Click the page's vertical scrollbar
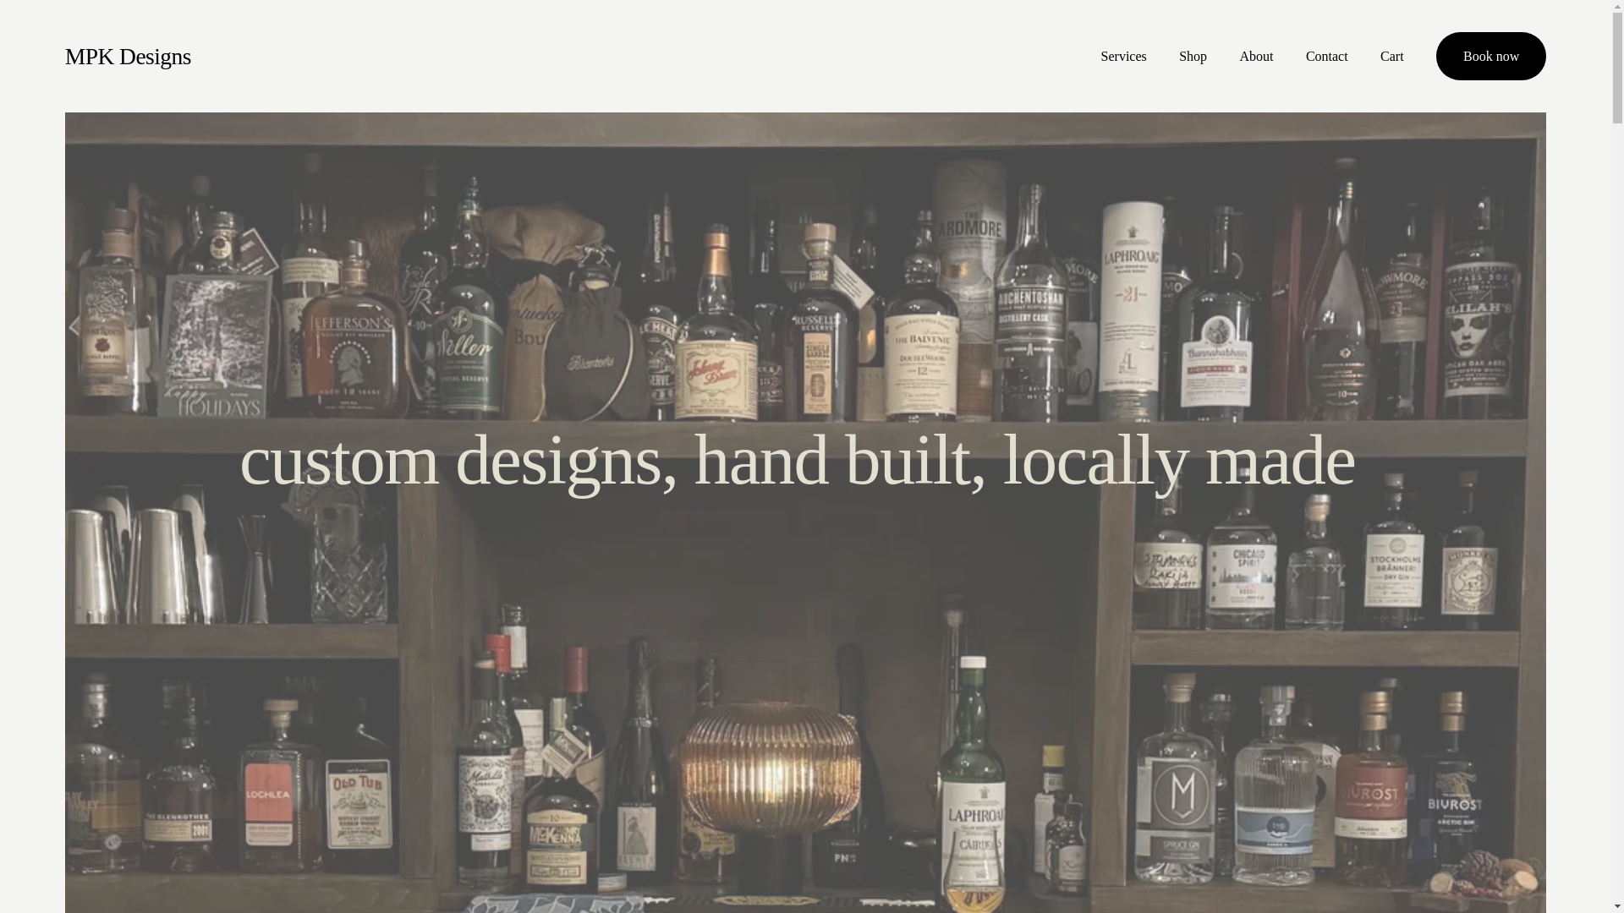 tap(1617, 456)
